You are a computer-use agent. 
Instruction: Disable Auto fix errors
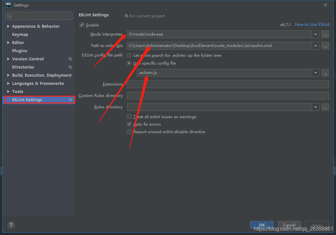click(x=129, y=124)
